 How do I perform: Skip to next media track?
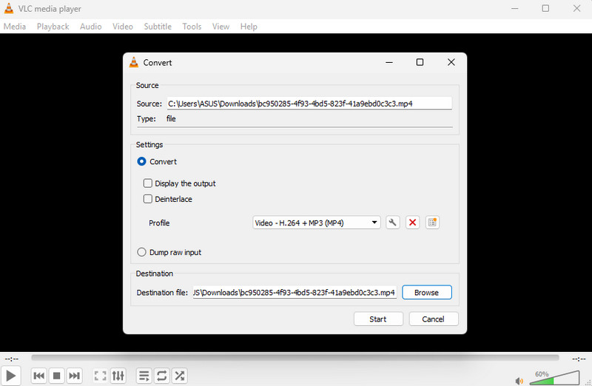[75, 376]
